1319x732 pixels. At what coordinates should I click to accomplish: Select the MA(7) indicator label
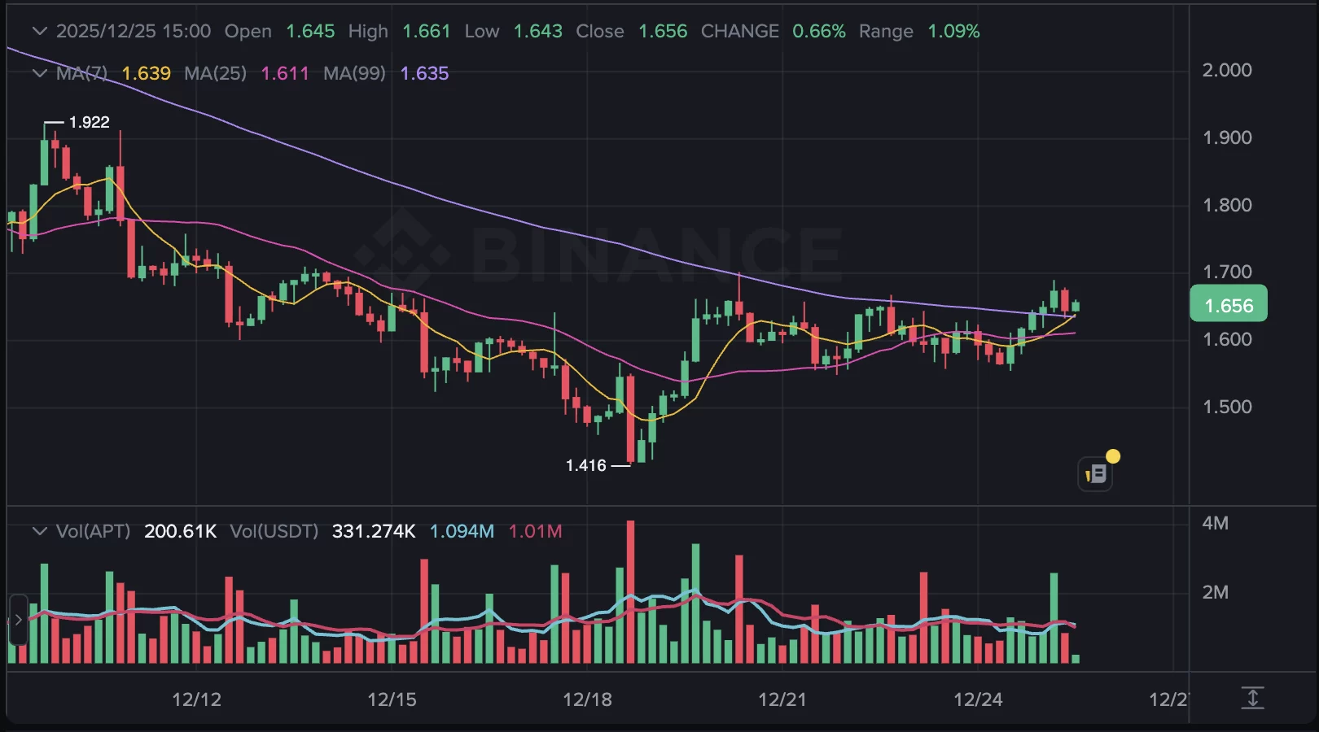81,74
